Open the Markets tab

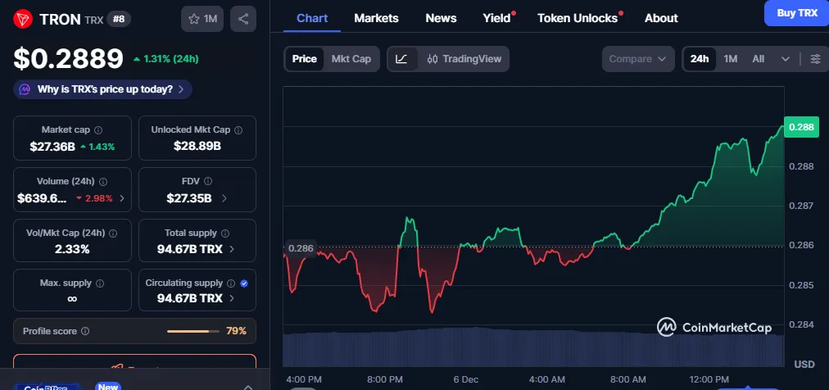pos(377,18)
